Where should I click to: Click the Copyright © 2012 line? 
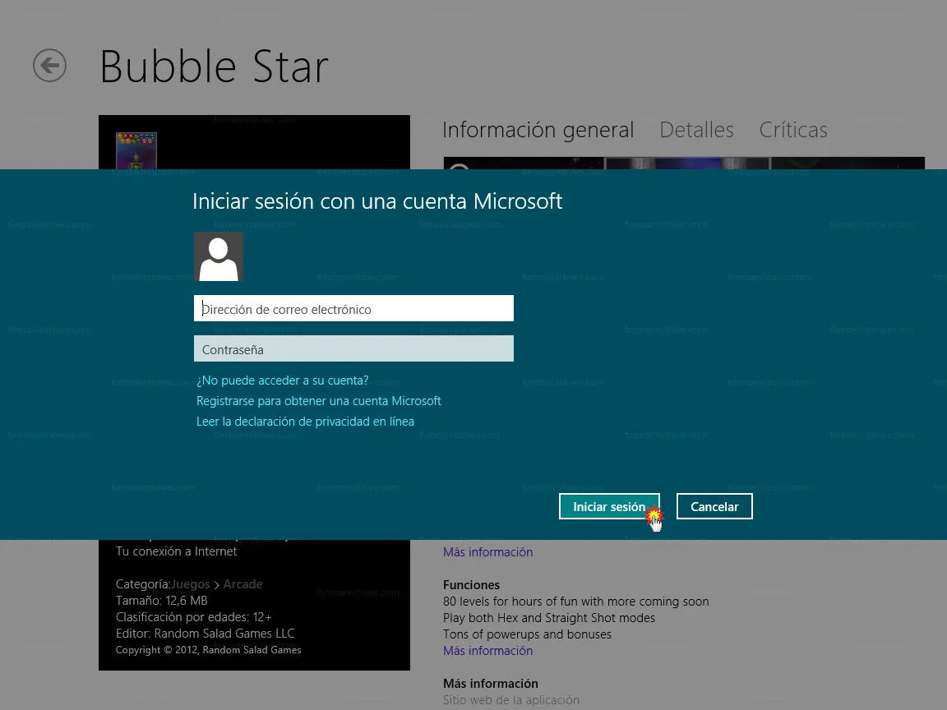(x=208, y=650)
